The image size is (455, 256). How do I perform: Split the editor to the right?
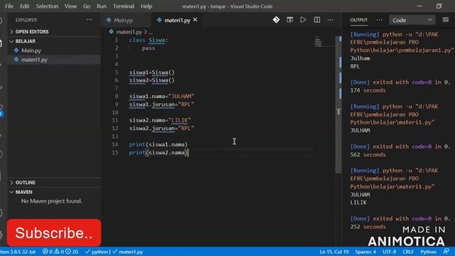point(317,20)
